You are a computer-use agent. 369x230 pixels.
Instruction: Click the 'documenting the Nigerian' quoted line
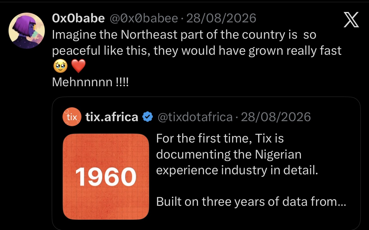click(229, 154)
